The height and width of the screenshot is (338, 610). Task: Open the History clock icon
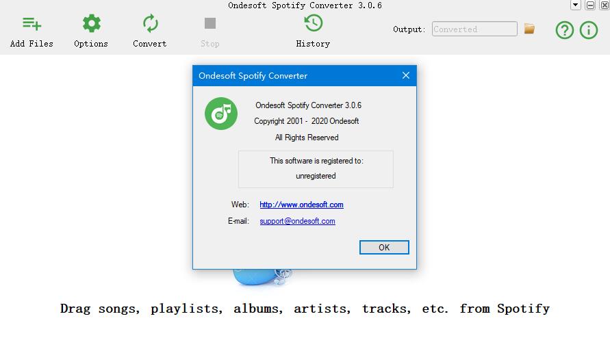tap(313, 23)
